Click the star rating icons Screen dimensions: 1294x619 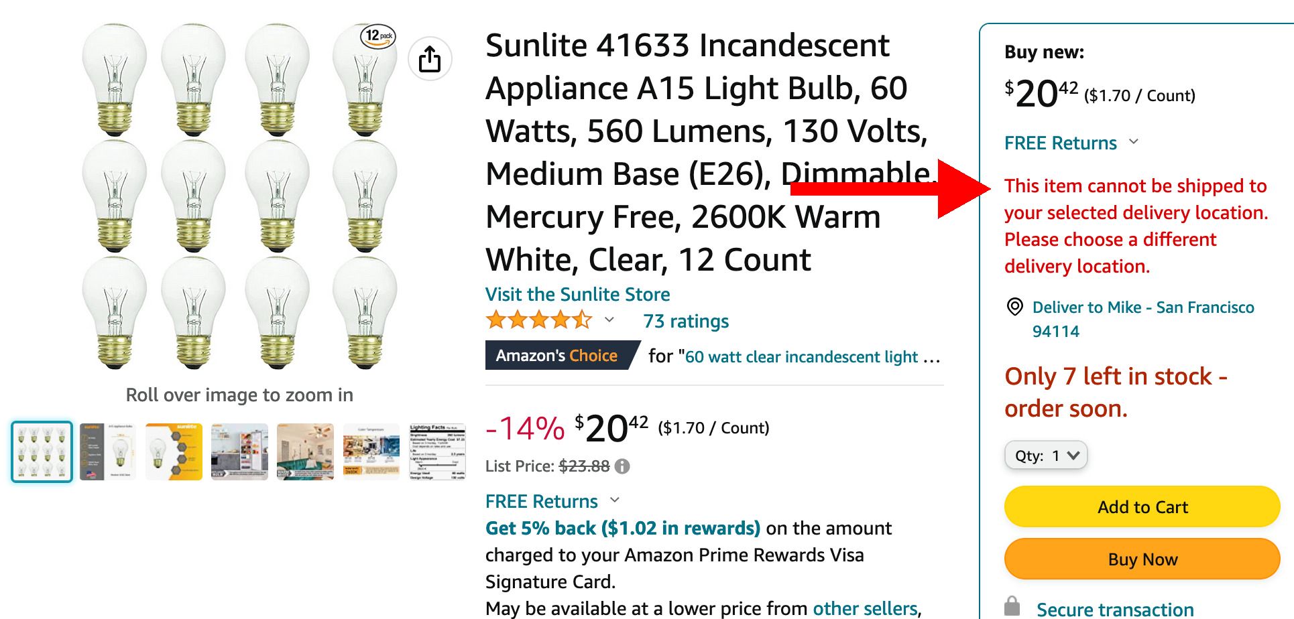(x=539, y=320)
